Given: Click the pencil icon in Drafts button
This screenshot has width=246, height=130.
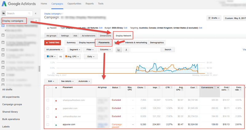Looking at the screenshot, I should (209, 18).
